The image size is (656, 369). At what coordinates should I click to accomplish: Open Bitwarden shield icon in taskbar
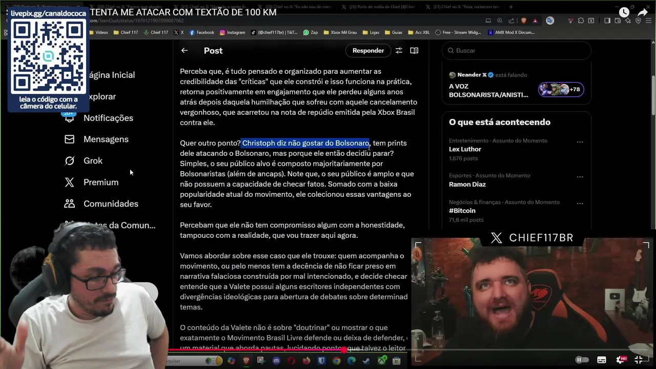click(x=321, y=361)
